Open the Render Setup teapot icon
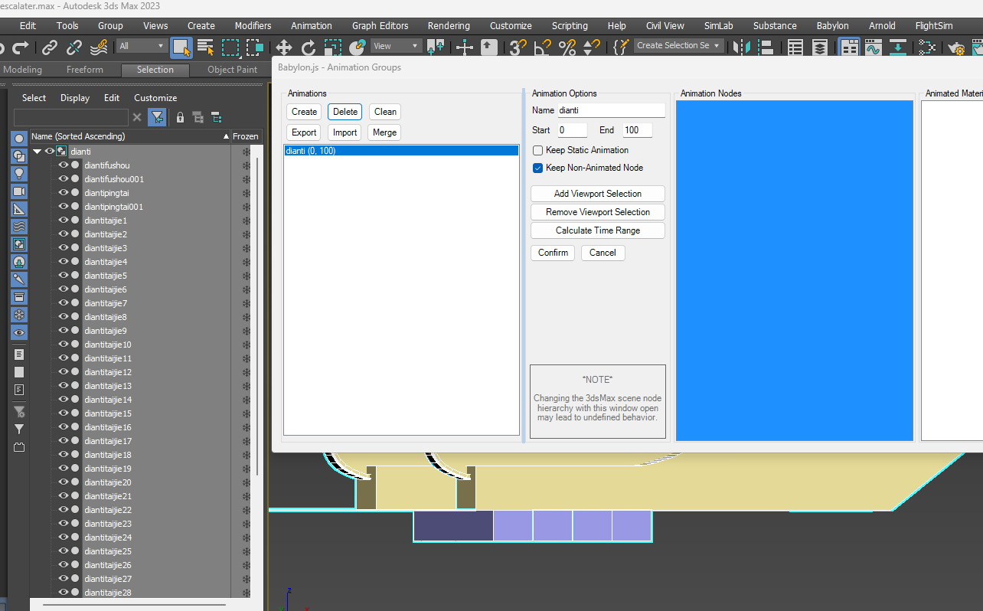 point(956,47)
